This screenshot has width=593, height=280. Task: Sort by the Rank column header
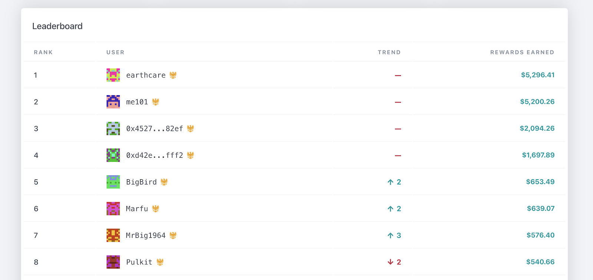[43, 52]
